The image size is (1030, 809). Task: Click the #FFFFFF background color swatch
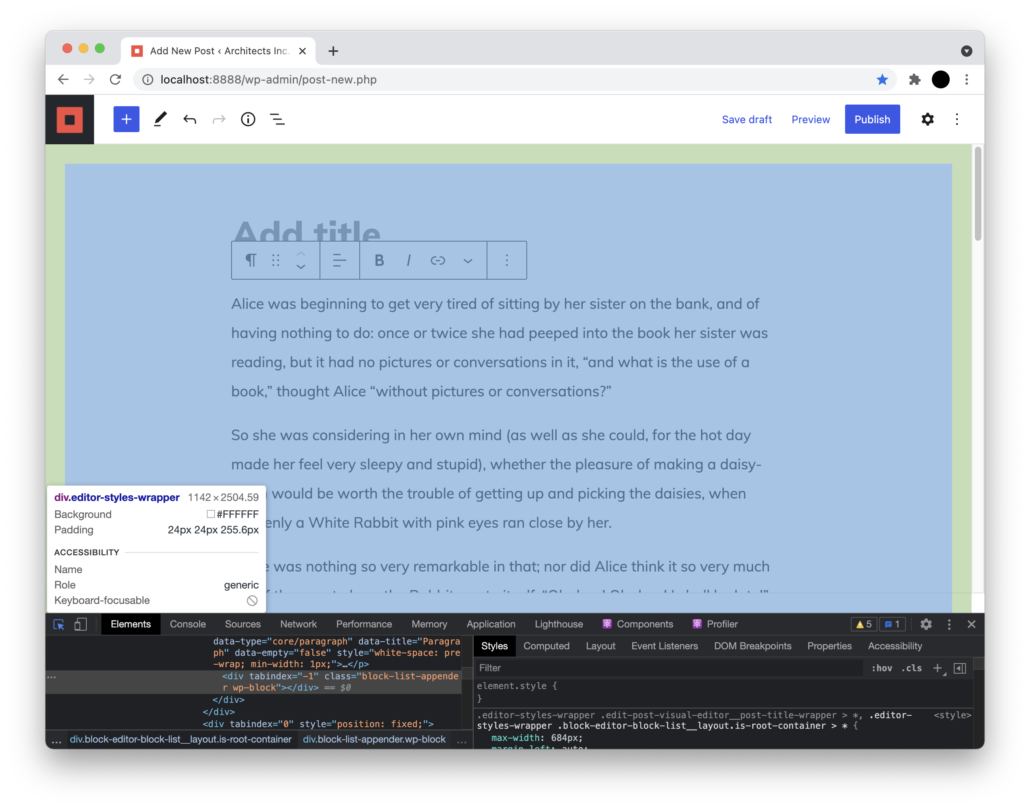click(x=210, y=514)
